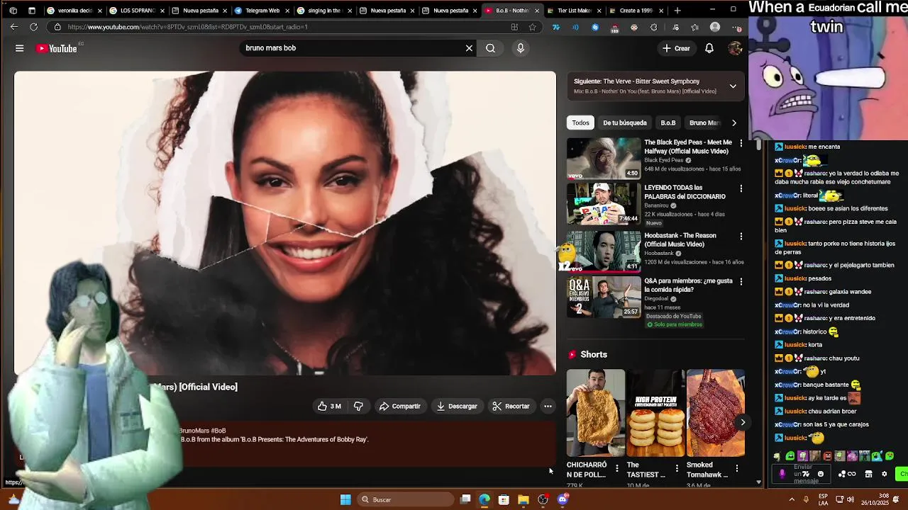
Task: Close the Telegram Web tab
Action: 287,11
